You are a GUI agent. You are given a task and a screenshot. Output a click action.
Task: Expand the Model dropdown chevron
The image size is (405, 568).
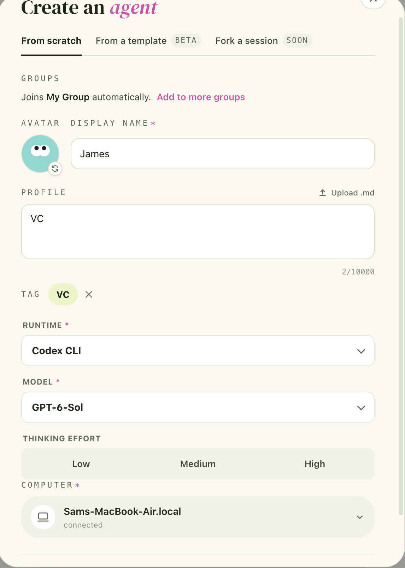(x=361, y=408)
